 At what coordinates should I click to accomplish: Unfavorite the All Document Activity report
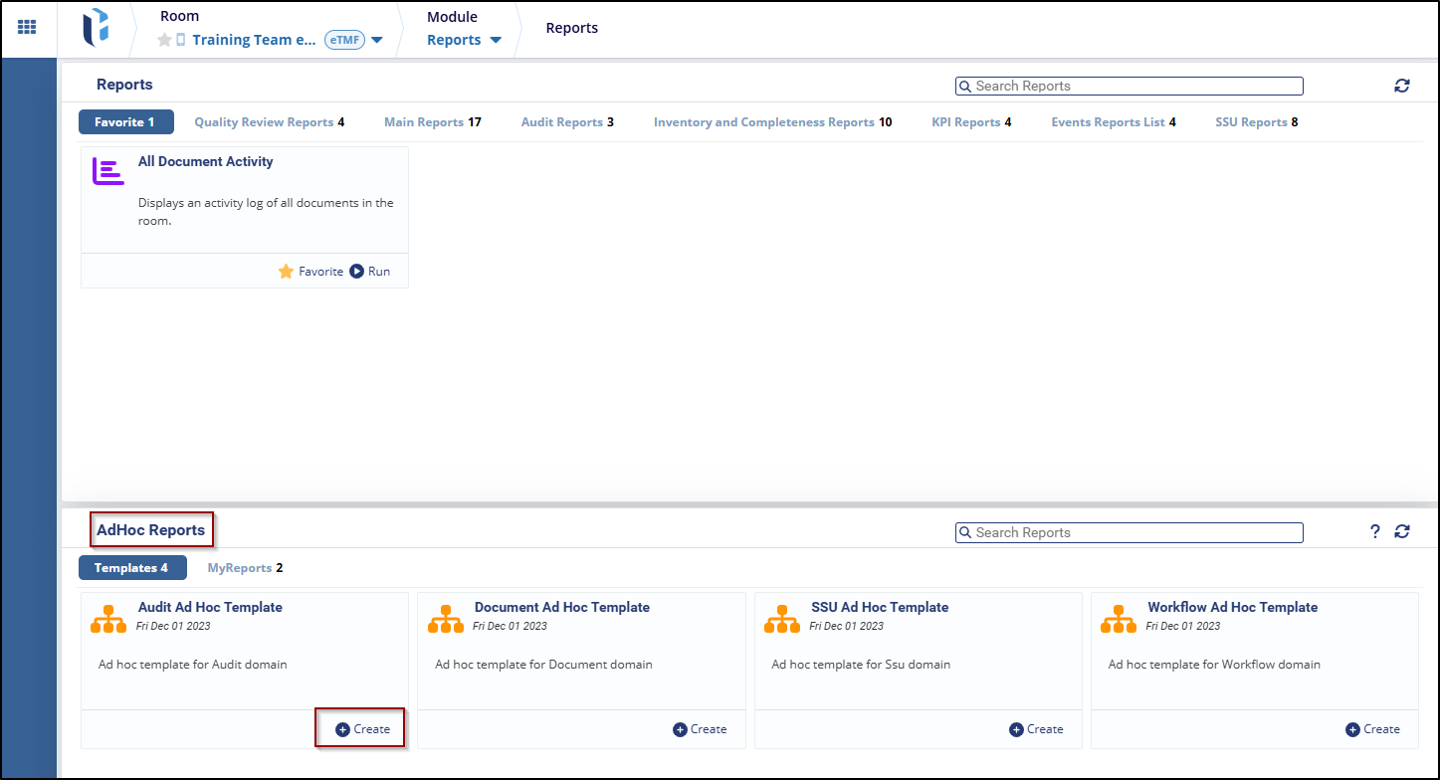click(310, 272)
